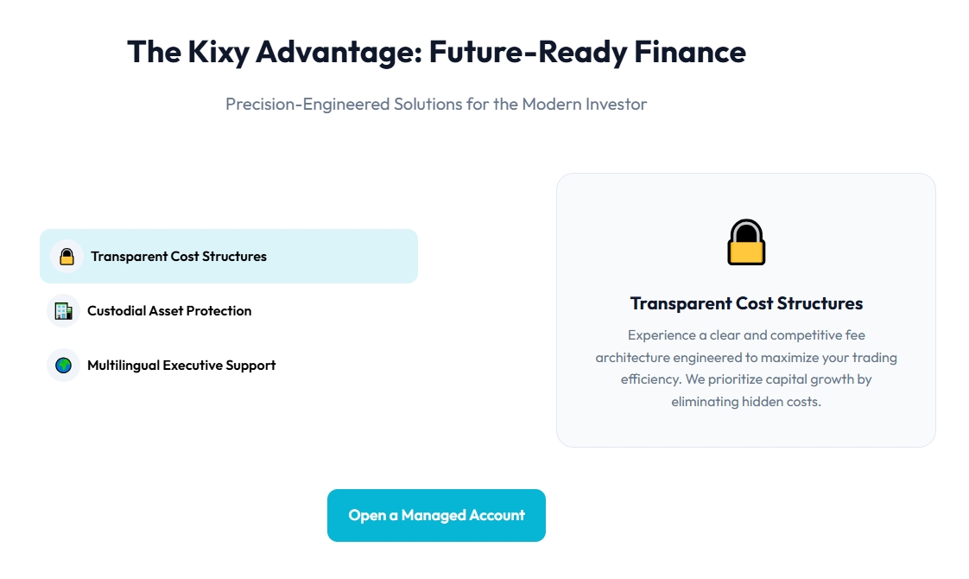The height and width of the screenshot is (579, 969).
Task: Click the office building icon for Custodial Asset Protection
Action: 63,310
